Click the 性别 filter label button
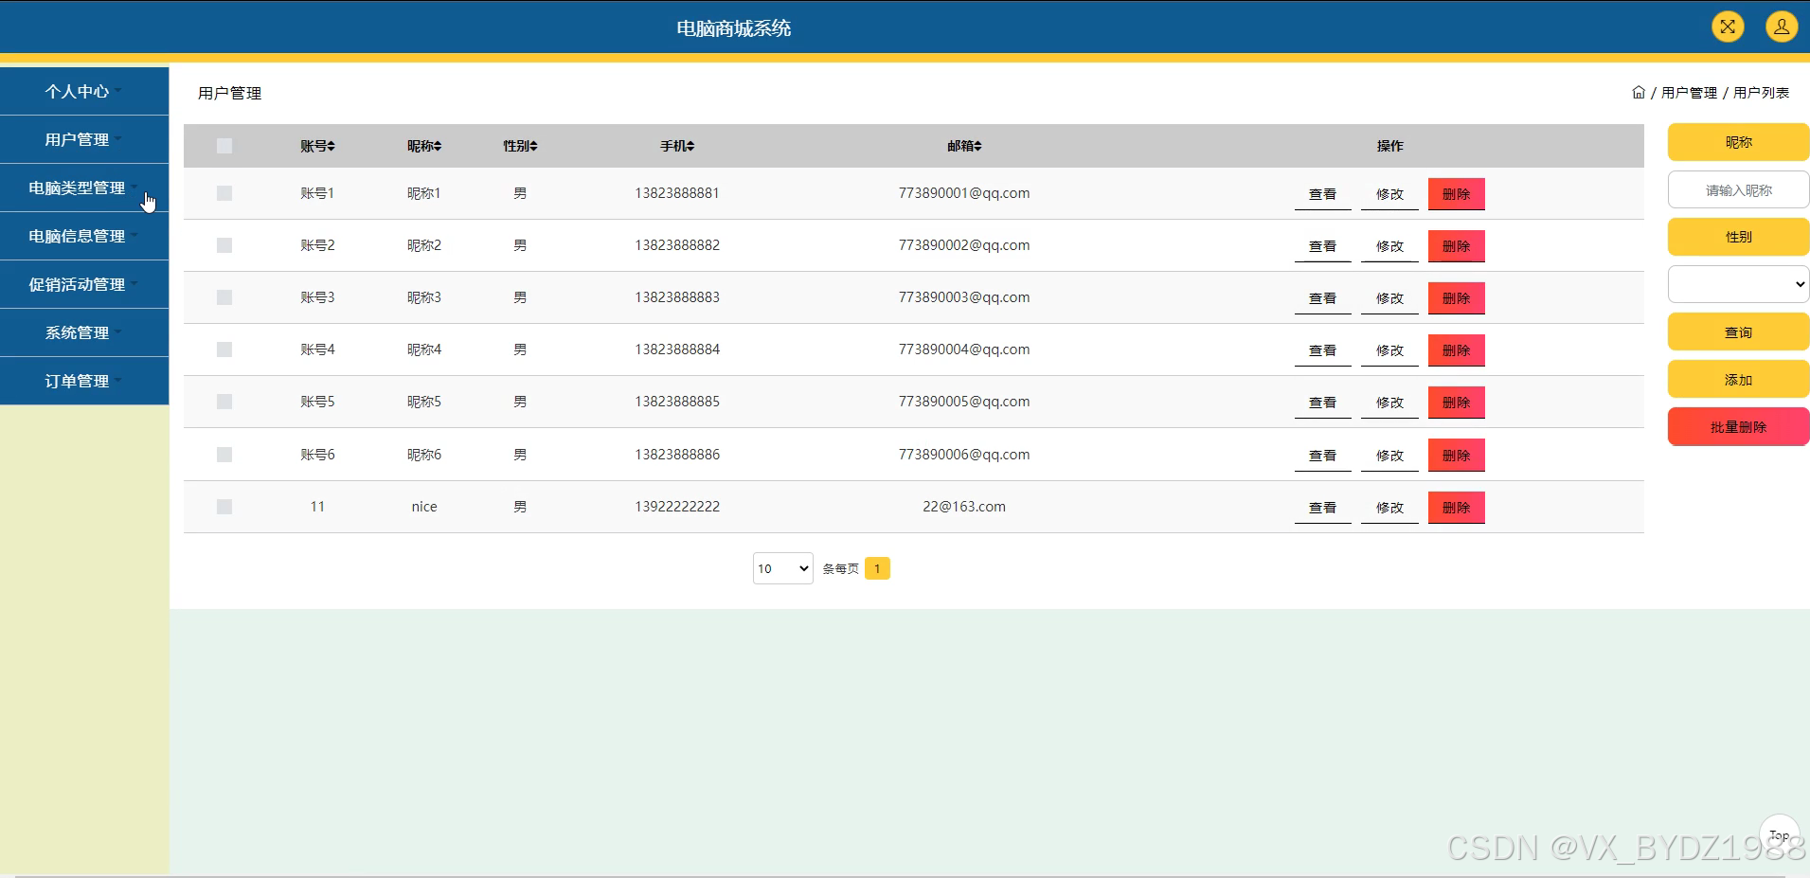Viewport: 1810px width, 878px height. pyautogui.click(x=1738, y=237)
